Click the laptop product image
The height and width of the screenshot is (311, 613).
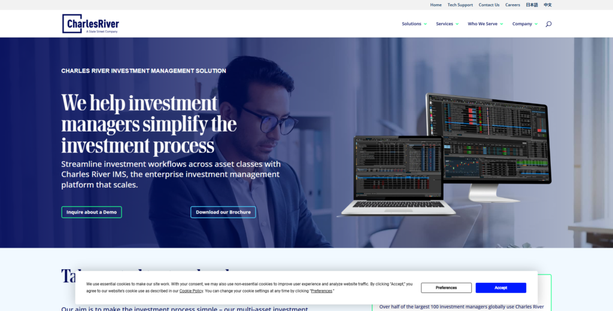[x=398, y=175]
